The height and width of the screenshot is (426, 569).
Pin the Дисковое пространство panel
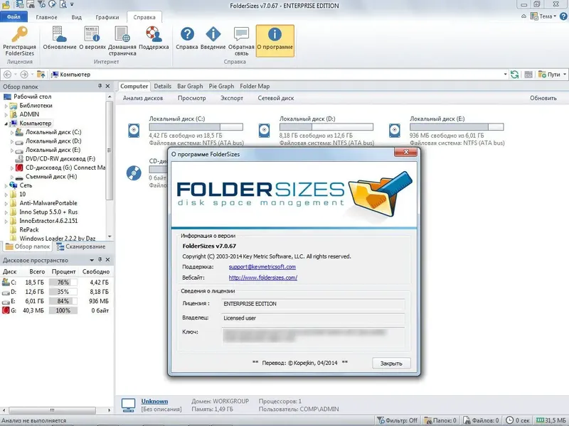(100, 260)
